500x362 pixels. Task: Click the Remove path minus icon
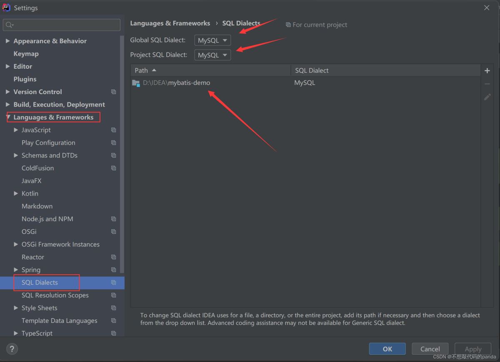pos(487,84)
